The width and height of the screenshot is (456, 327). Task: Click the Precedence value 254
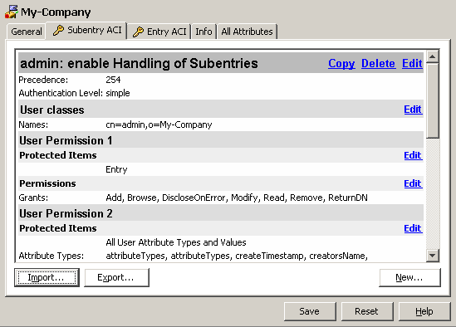[113, 80]
